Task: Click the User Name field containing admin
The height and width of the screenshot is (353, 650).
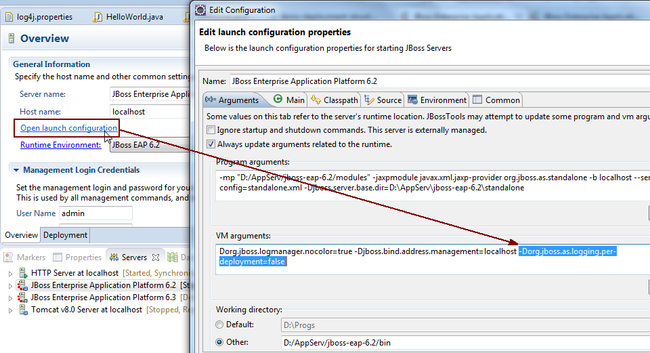Action: (95, 213)
